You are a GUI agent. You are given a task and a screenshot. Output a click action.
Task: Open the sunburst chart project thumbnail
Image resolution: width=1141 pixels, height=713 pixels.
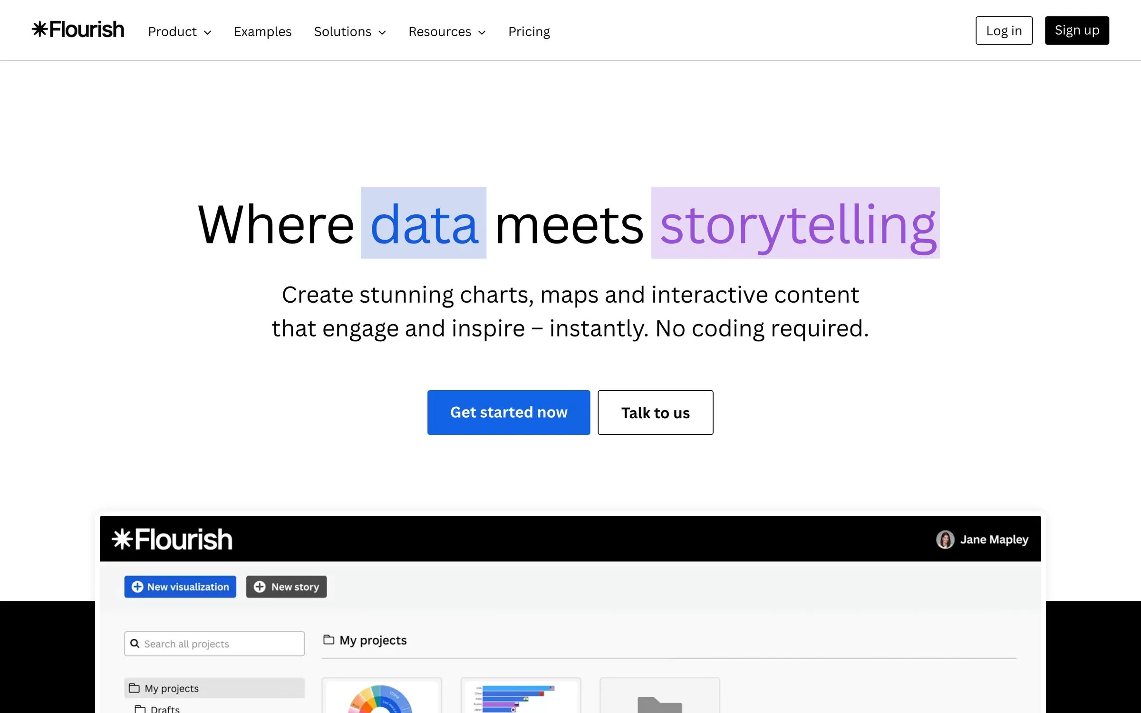click(382, 696)
